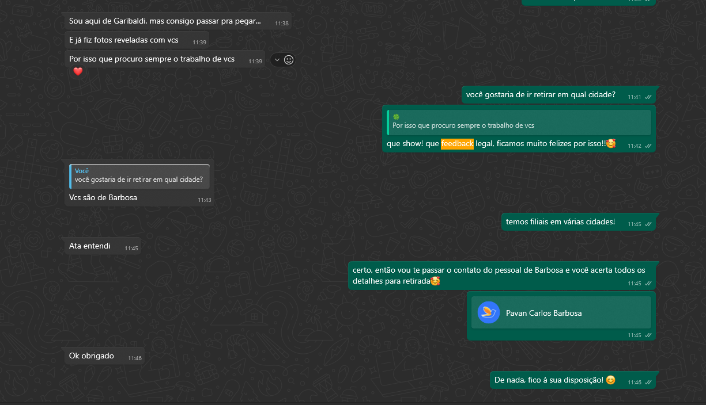This screenshot has width=706, height=405.
Task: Click the double-check icon on the 11:41 message
Action: (648, 97)
